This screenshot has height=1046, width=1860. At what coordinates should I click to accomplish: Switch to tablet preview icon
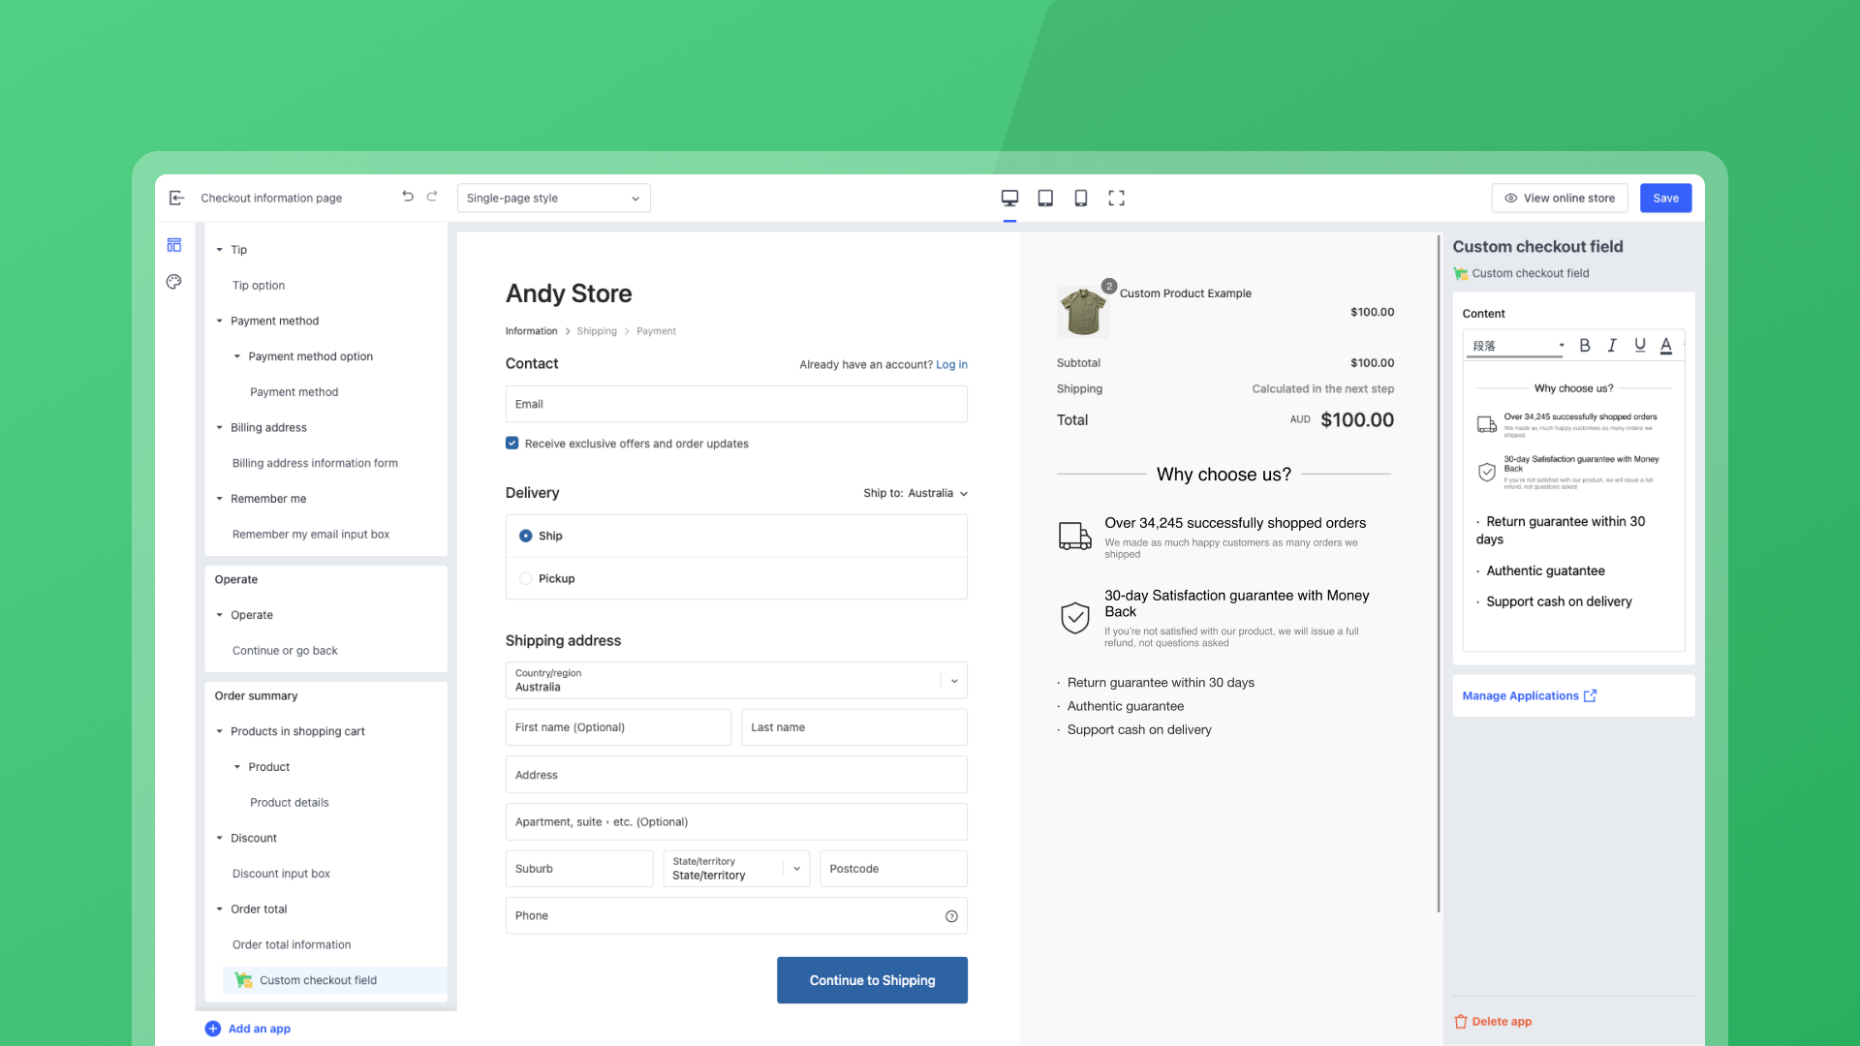(x=1045, y=198)
